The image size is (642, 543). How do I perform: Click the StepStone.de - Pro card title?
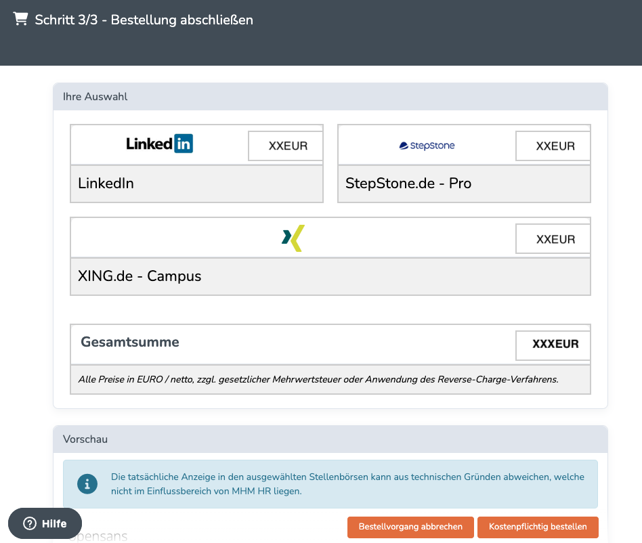(408, 183)
